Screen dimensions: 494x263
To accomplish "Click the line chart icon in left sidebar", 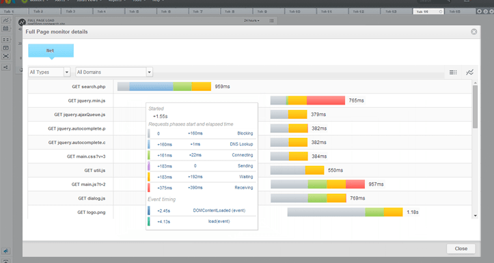I will [x=5, y=20].
